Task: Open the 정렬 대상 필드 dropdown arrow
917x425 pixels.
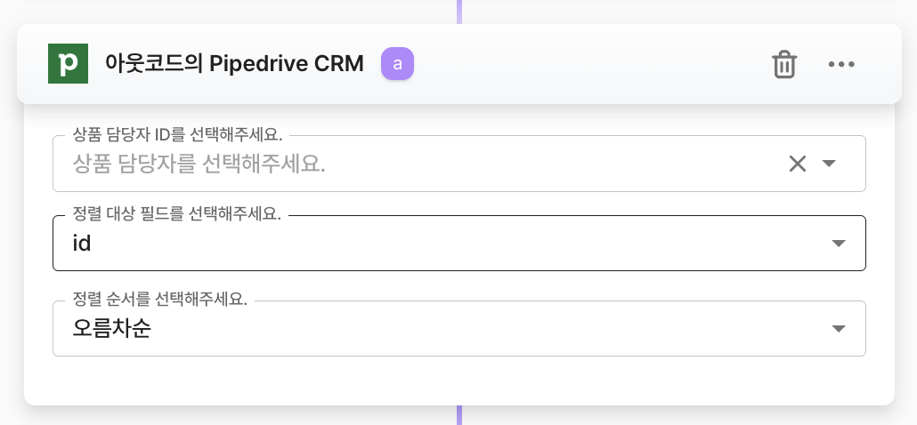Action: (x=837, y=244)
